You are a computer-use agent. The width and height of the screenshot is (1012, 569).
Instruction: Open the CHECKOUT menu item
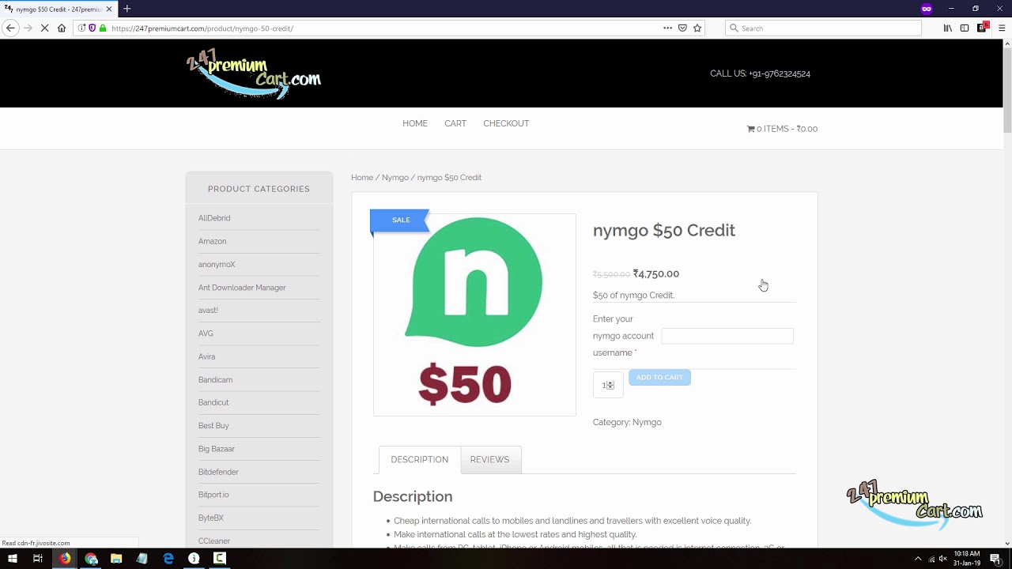pyautogui.click(x=506, y=123)
